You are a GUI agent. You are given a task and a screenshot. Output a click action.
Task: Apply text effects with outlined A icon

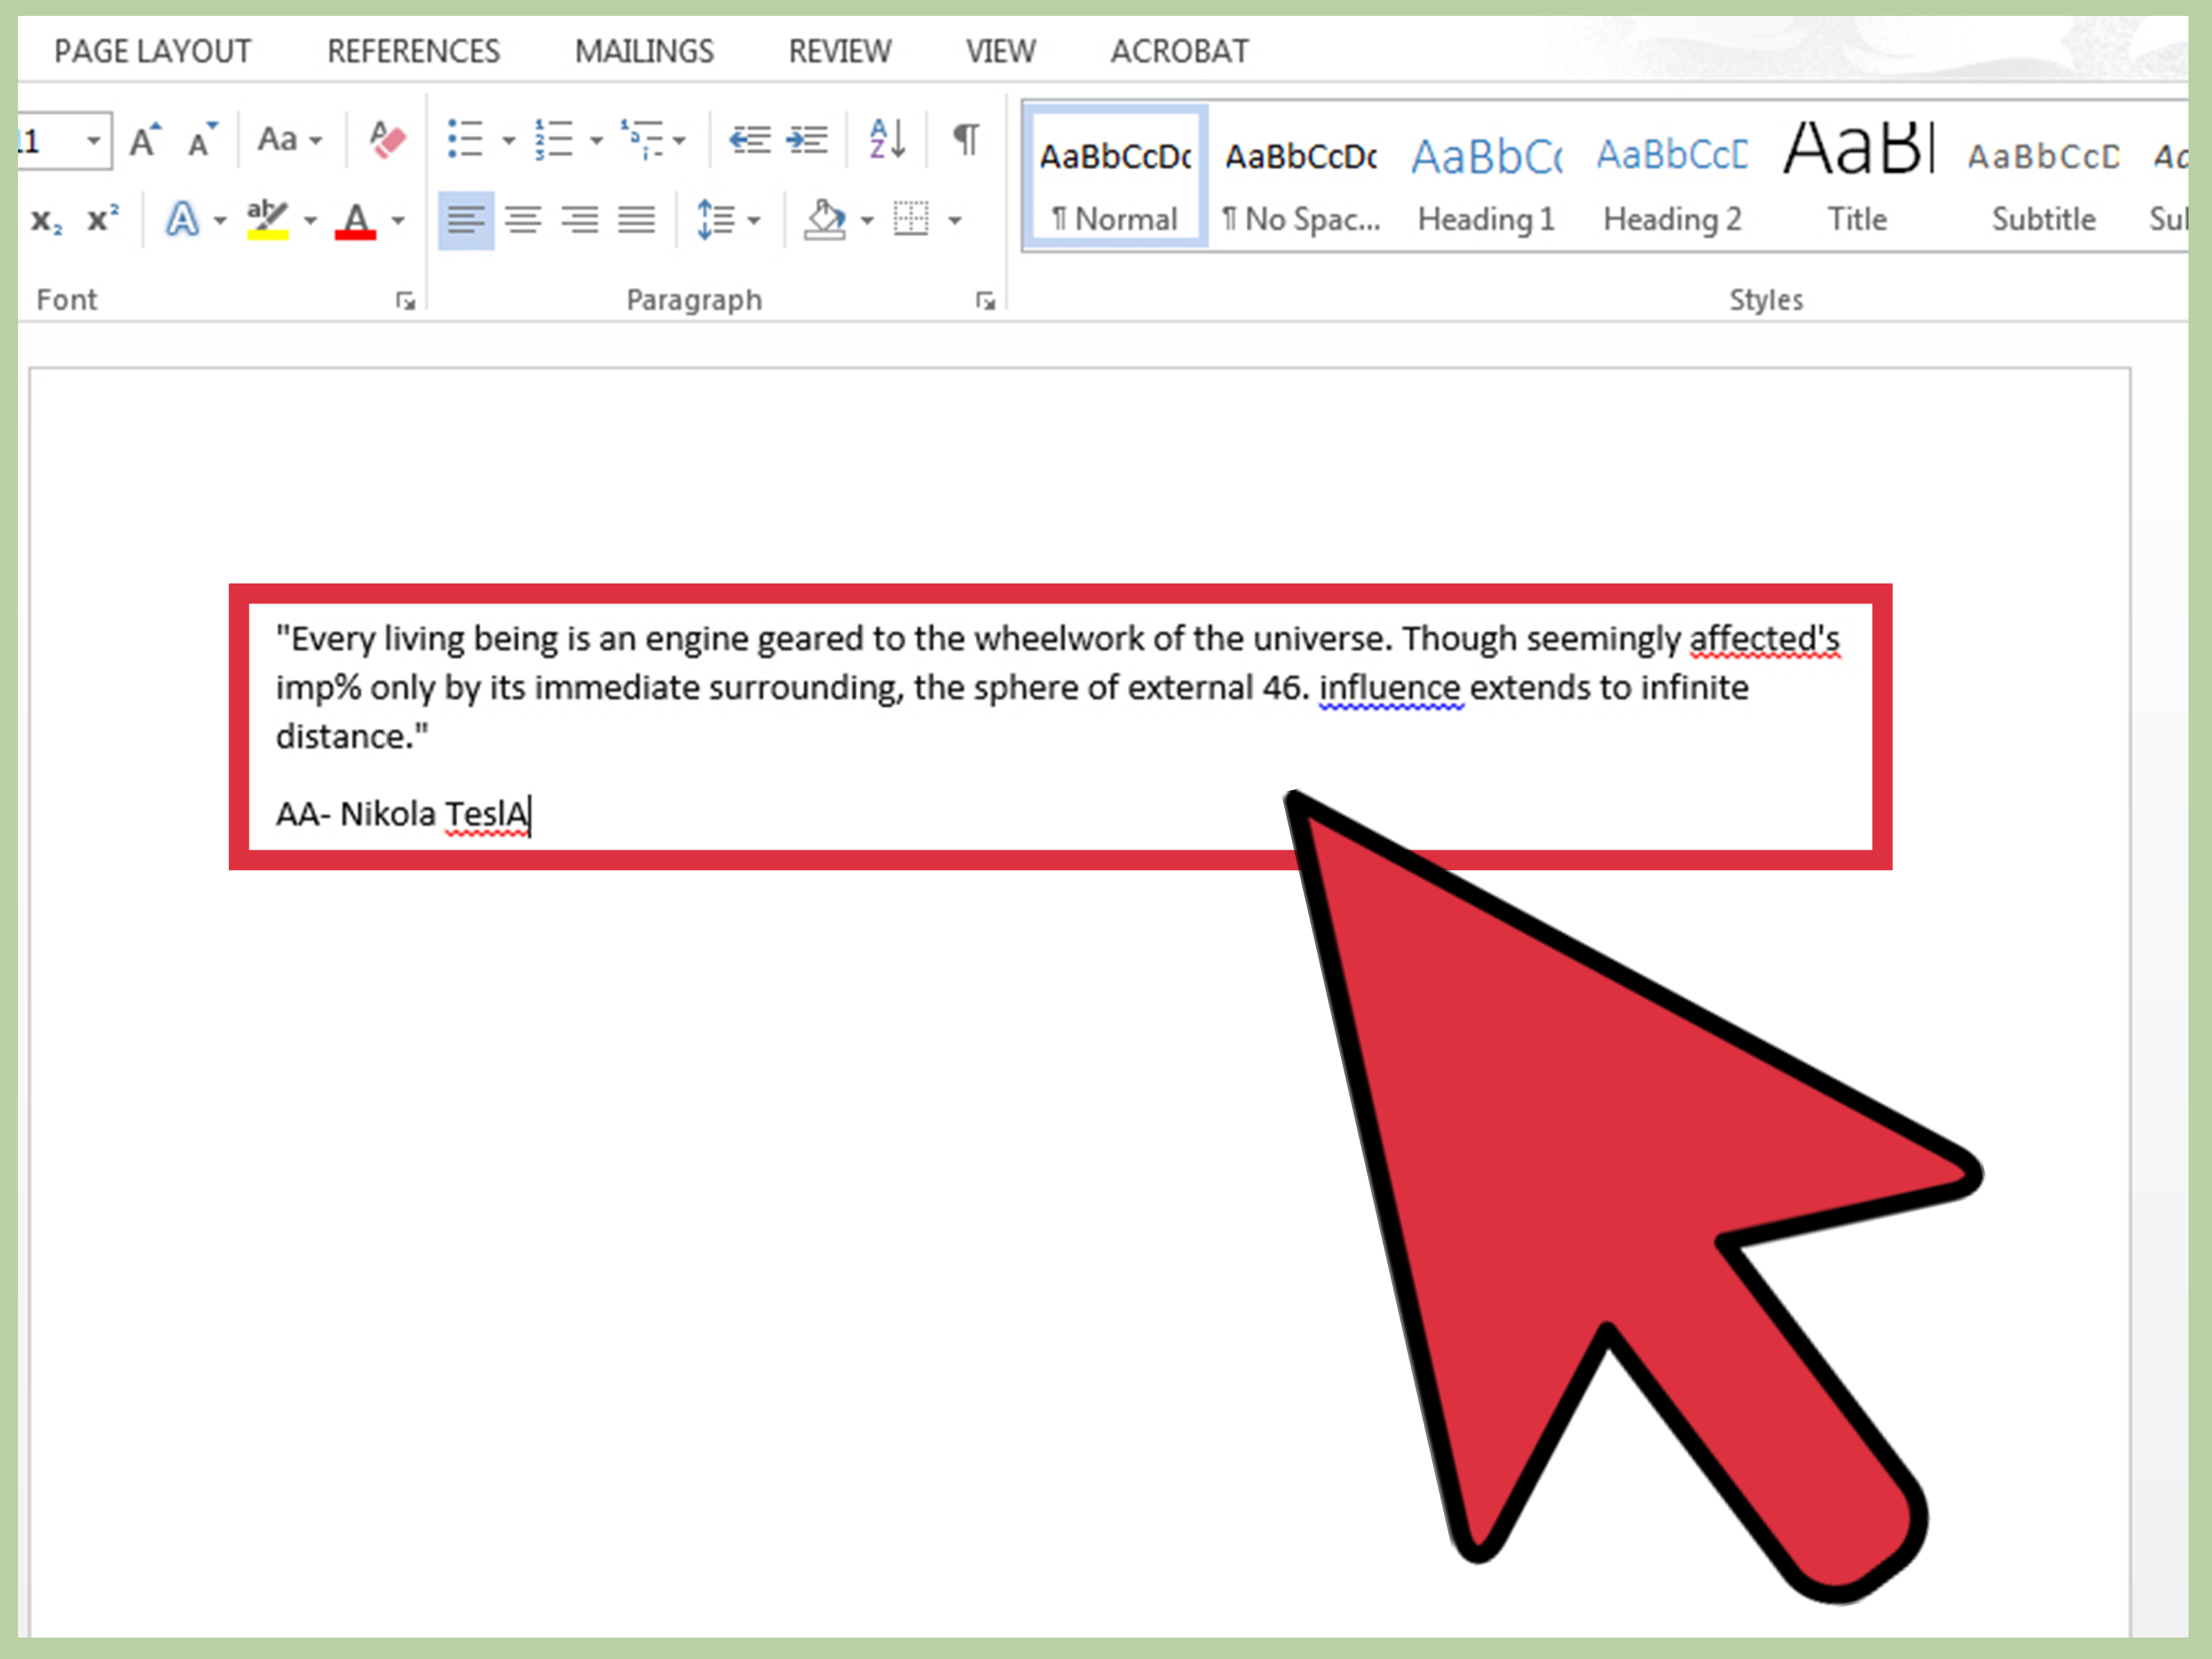(x=182, y=219)
